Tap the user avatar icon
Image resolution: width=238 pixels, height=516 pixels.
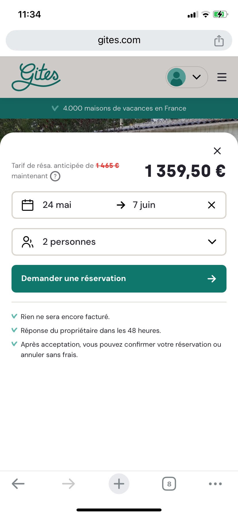[176, 77]
